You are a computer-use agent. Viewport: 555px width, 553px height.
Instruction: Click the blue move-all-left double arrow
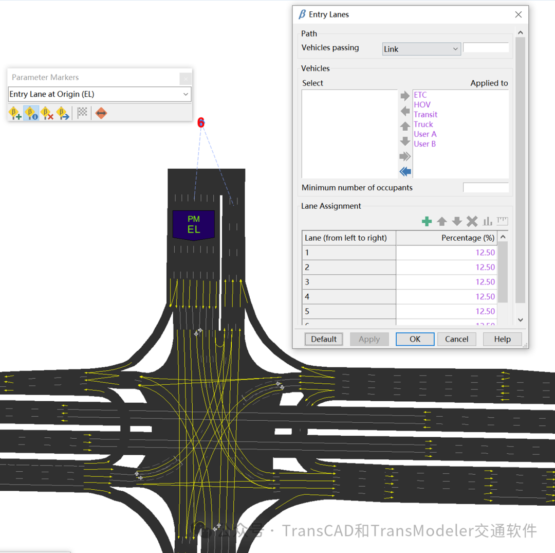click(x=405, y=171)
